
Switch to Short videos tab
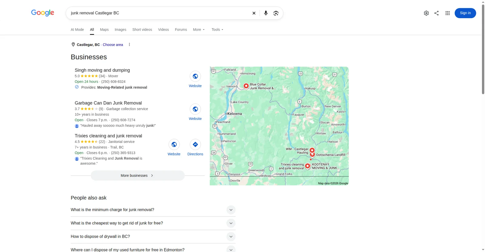pos(142,30)
